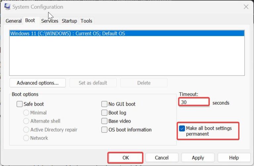Click the Timeout seconds input field

click(194, 102)
